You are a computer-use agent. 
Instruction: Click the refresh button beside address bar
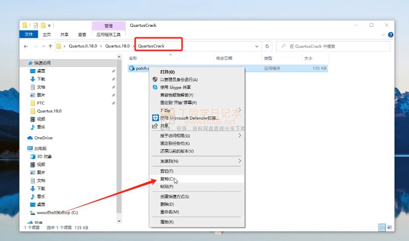pyautogui.click(x=267, y=46)
